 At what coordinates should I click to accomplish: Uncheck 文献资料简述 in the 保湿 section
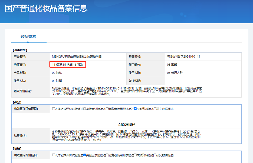click(135, 109)
